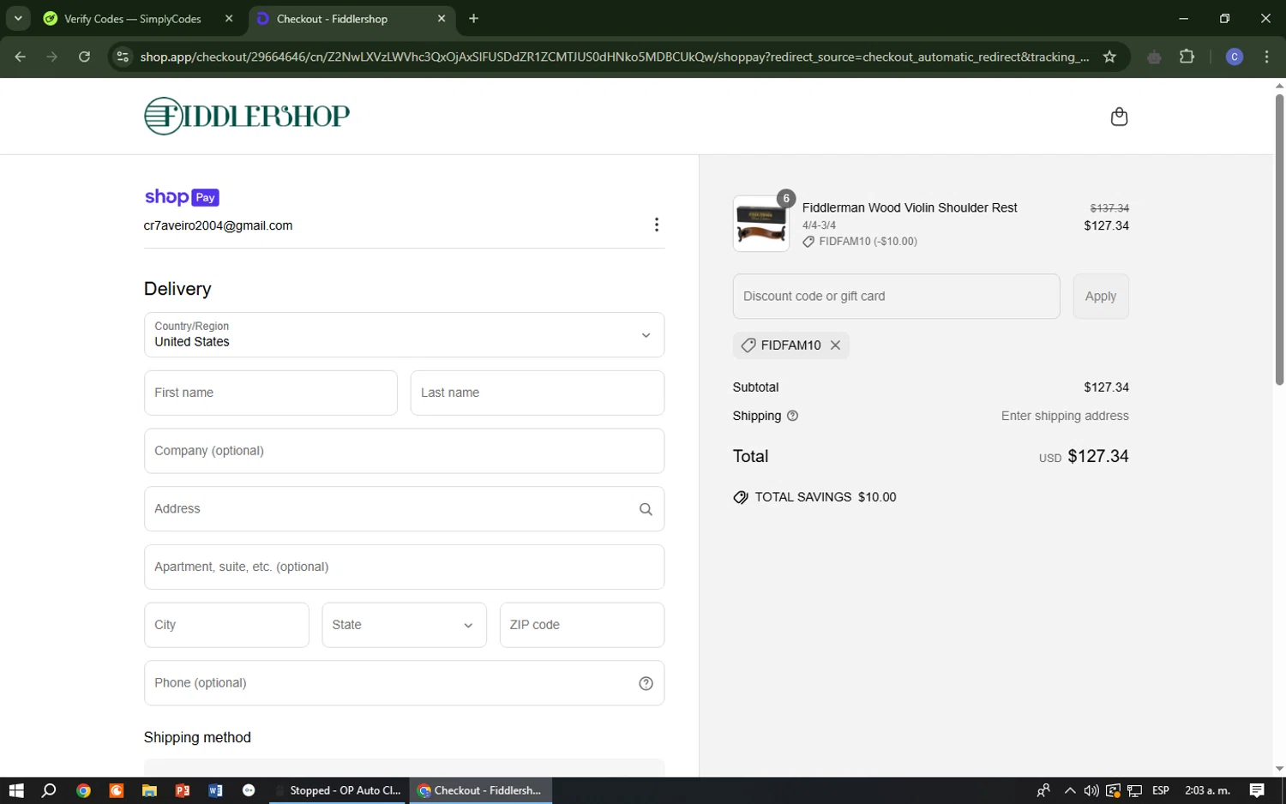Click the First name field
Image resolution: width=1286 pixels, height=804 pixels.
click(270, 393)
